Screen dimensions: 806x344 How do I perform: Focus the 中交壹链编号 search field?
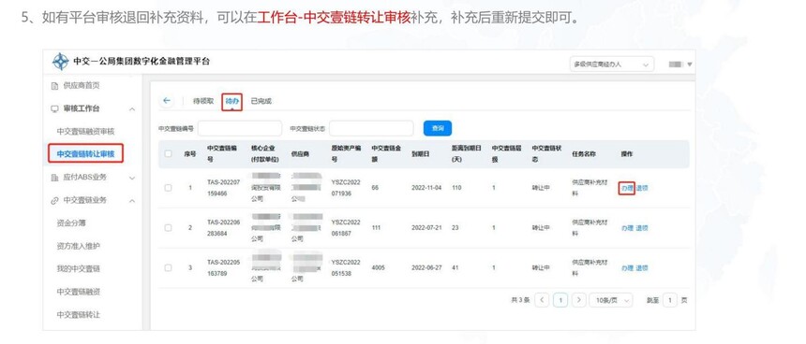click(240, 128)
